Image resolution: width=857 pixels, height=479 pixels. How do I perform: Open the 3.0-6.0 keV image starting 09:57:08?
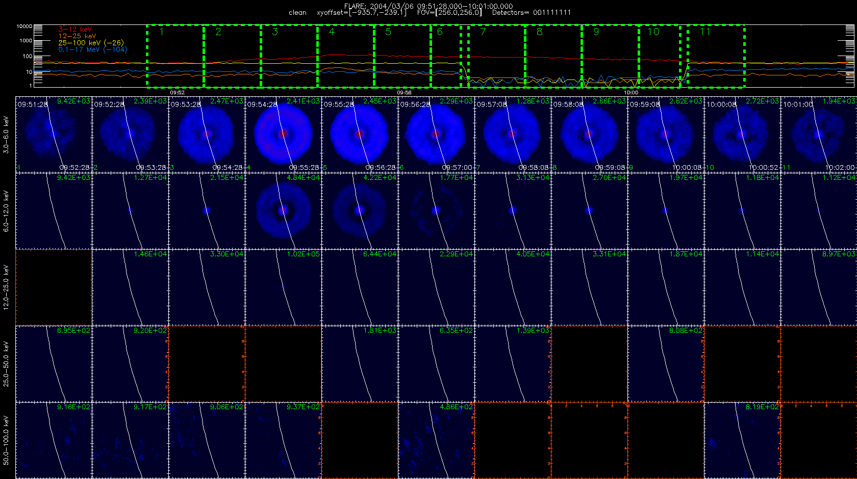coord(513,134)
